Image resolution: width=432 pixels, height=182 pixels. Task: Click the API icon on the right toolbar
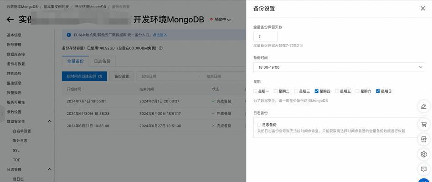[x=424, y=139]
